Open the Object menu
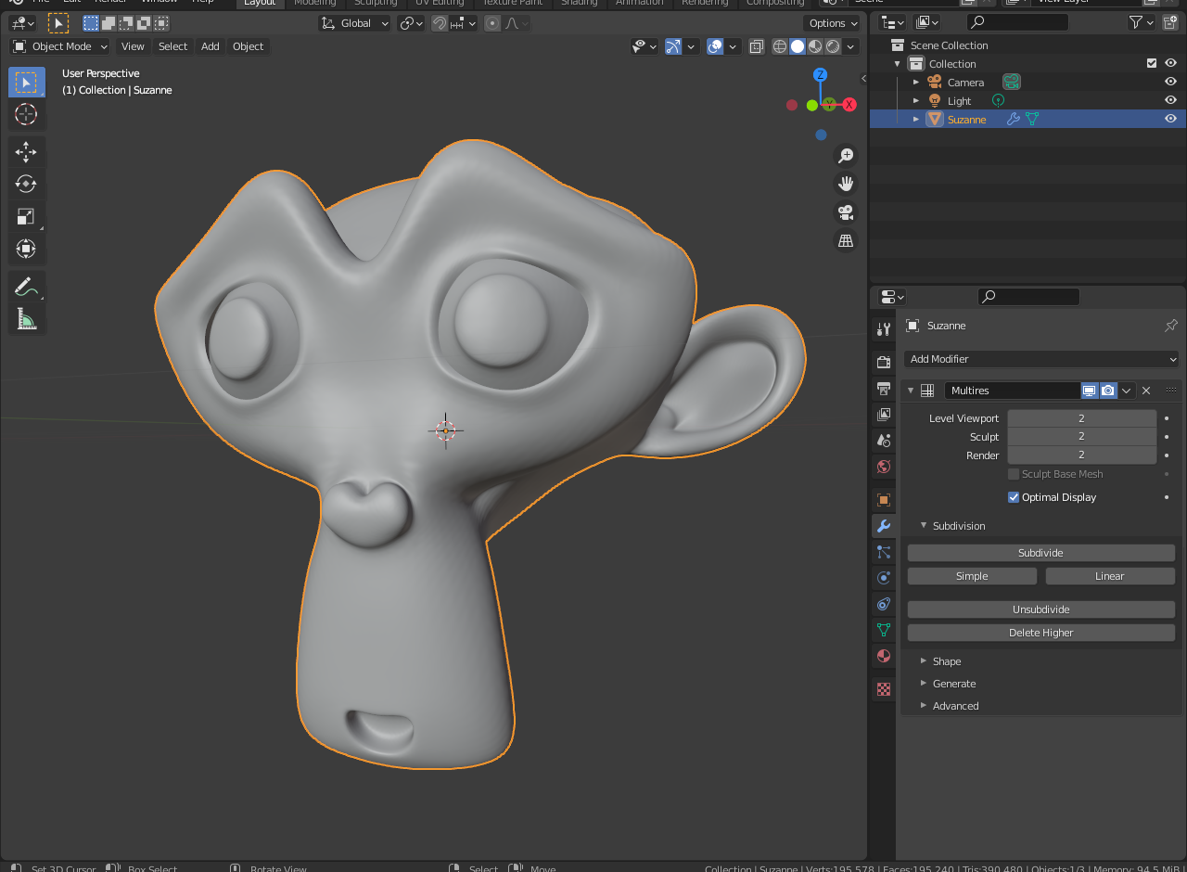The height and width of the screenshot is (872, 1187). (x=248, y=46)
